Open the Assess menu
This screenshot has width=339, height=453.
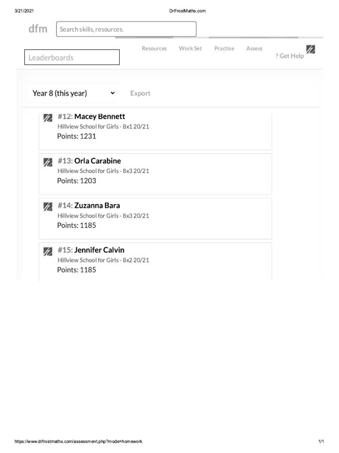pos(254,49)
